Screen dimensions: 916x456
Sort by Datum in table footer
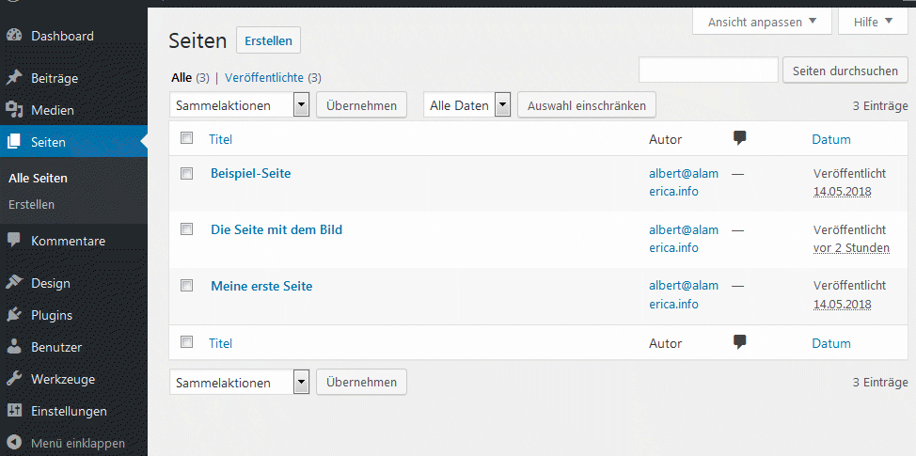pyautogui.click(x=831, y=343)
